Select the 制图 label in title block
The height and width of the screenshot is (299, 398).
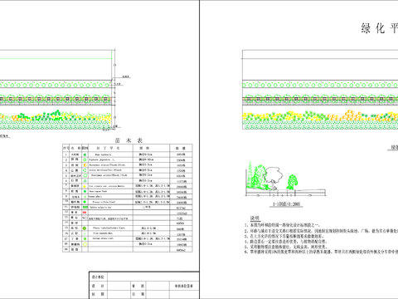pos(98,294)
